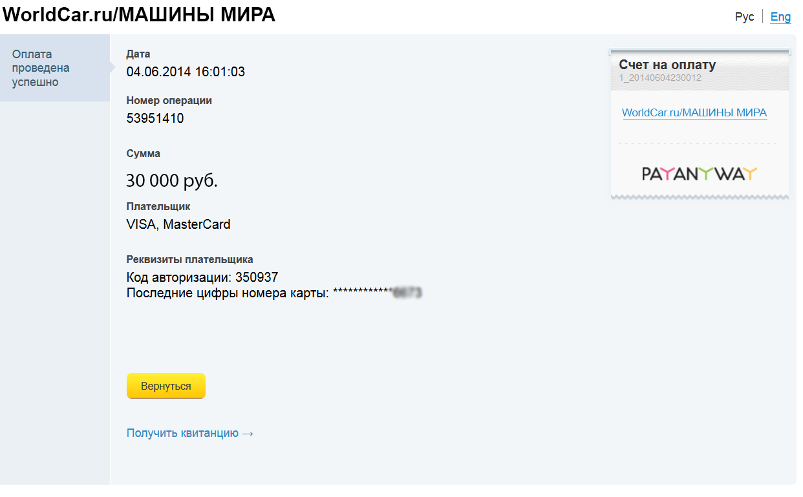Click the yellow Вернуться button

click(166, 386)
